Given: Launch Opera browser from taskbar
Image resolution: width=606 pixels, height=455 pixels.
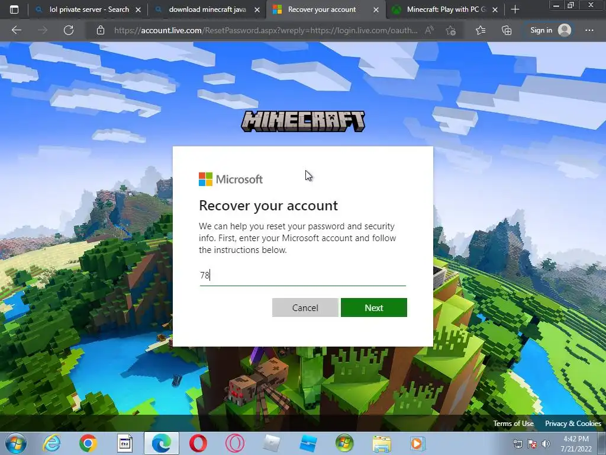Looking at the screenshot, I should [x=198, y=443].
